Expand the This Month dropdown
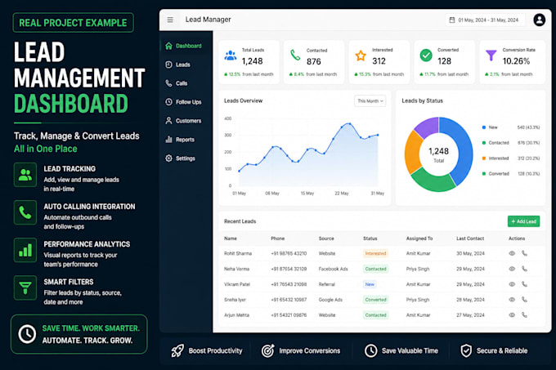Screen dimensions: 556x370 pos(370,101)
